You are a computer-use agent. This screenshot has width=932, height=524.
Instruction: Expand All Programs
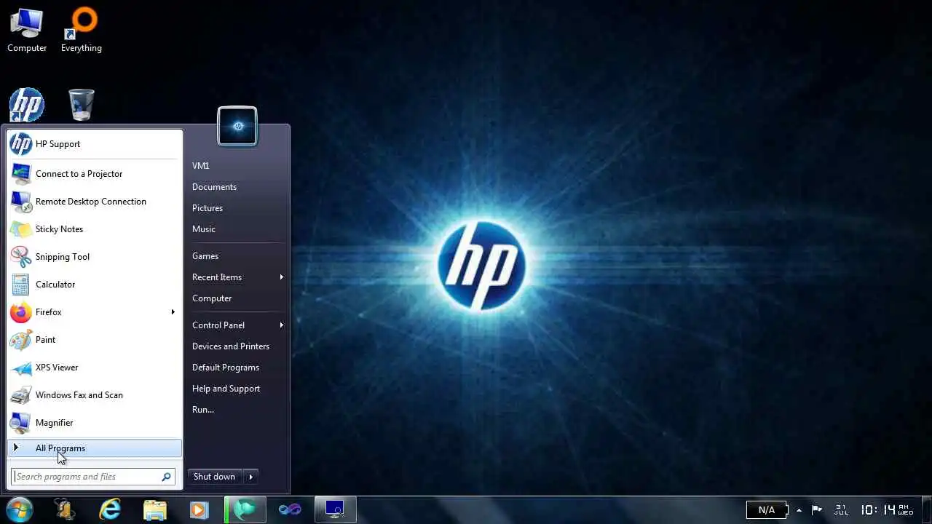(95, 448)
